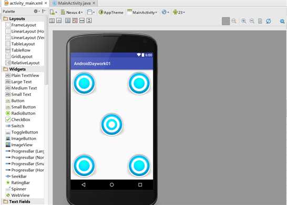Select GridLayout in the palette
The width and height of the screenshot is (287, 205).
[19, 57]
